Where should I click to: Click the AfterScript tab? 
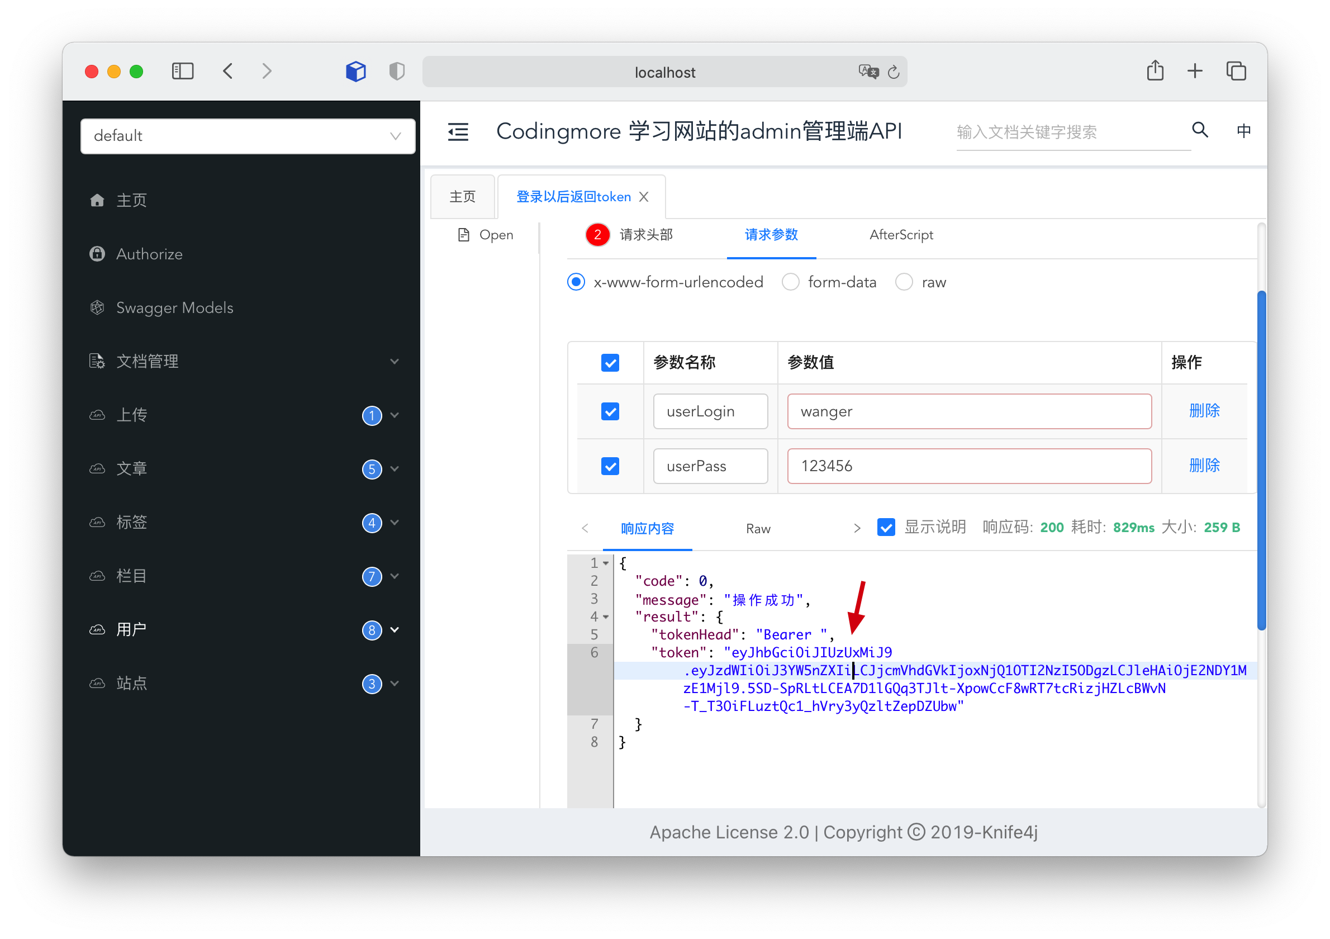(901, 235)
